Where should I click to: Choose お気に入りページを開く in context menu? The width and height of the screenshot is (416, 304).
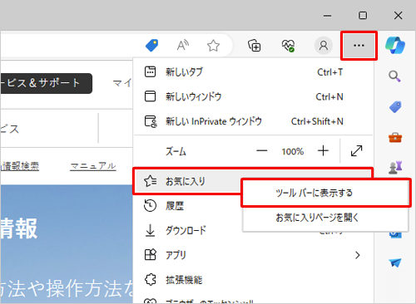pos(325,218)
